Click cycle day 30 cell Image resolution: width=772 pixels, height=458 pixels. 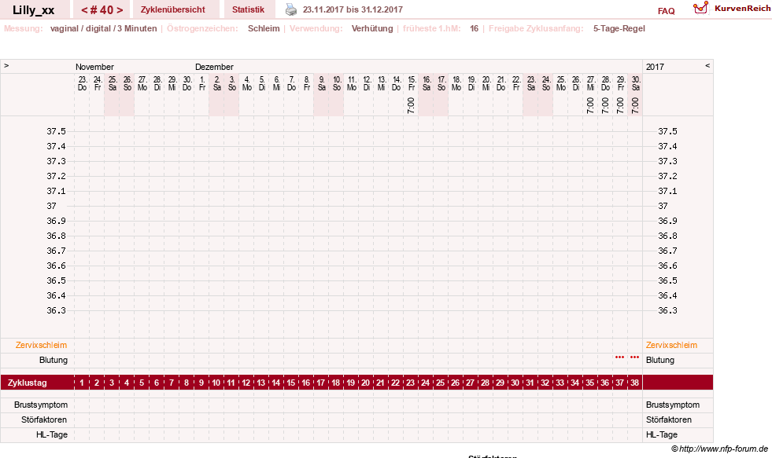point(515,383)
